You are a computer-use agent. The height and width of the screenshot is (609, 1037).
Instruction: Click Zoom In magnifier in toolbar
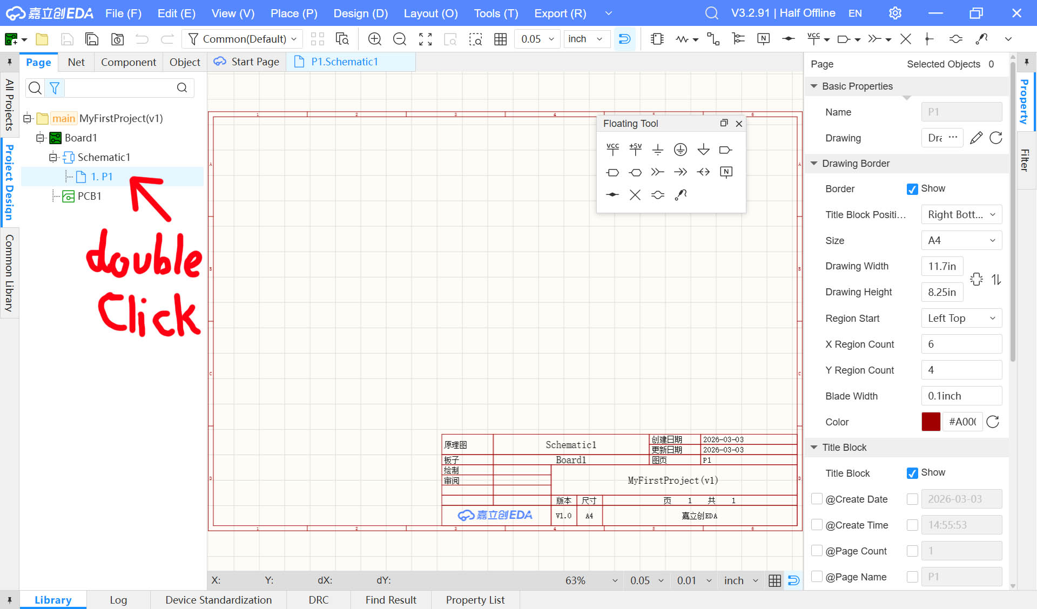tap(374, 39)
